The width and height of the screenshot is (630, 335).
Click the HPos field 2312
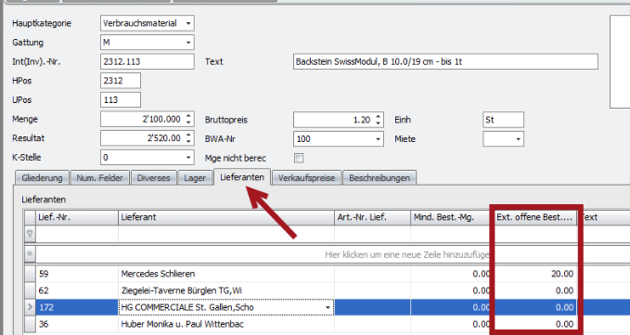coord(121,81)
